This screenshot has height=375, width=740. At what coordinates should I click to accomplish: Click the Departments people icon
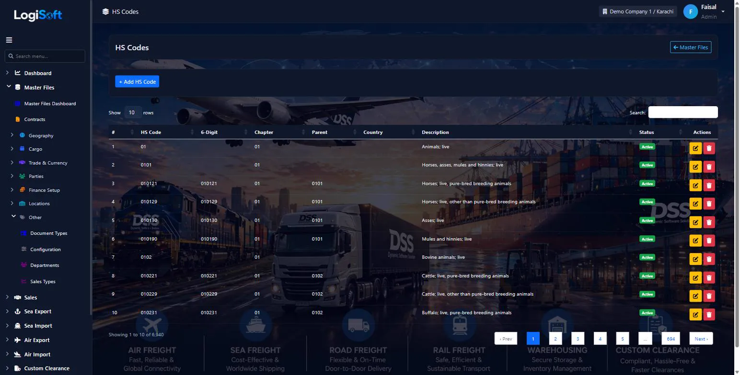[24, 265]
